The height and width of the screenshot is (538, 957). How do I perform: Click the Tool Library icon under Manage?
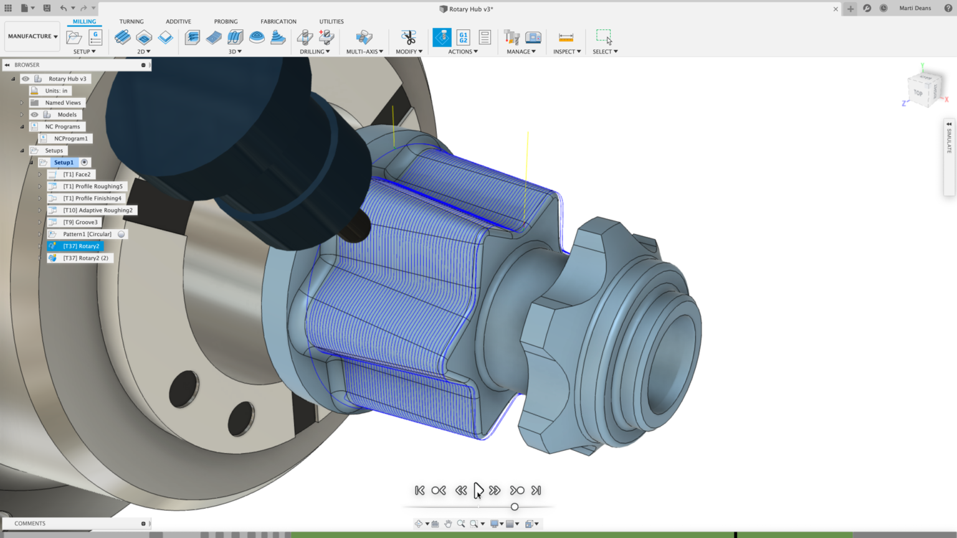point(511,37)
